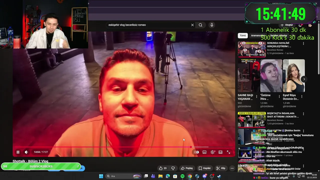Open options for BEŞİKTAŞ'TA İNSANLARA video

(x=303, y=114)
